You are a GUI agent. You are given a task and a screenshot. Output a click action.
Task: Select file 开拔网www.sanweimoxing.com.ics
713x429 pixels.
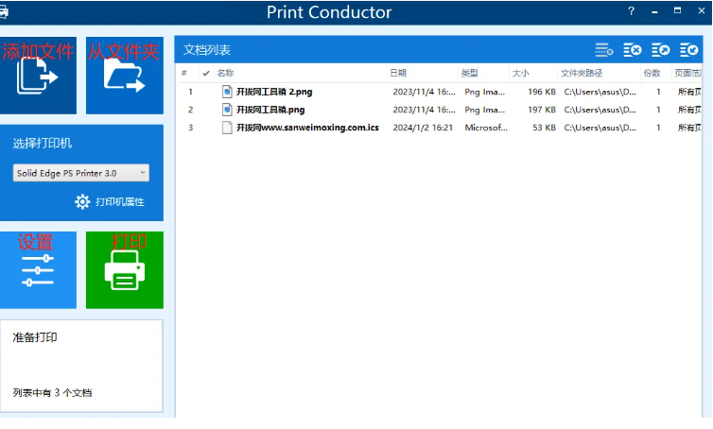(x=307, y=128)
